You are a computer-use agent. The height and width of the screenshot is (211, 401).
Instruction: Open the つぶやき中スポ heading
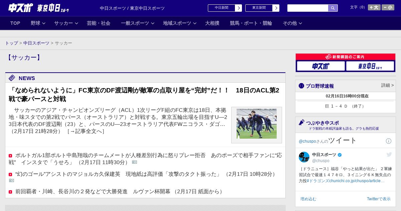point(322,123)
